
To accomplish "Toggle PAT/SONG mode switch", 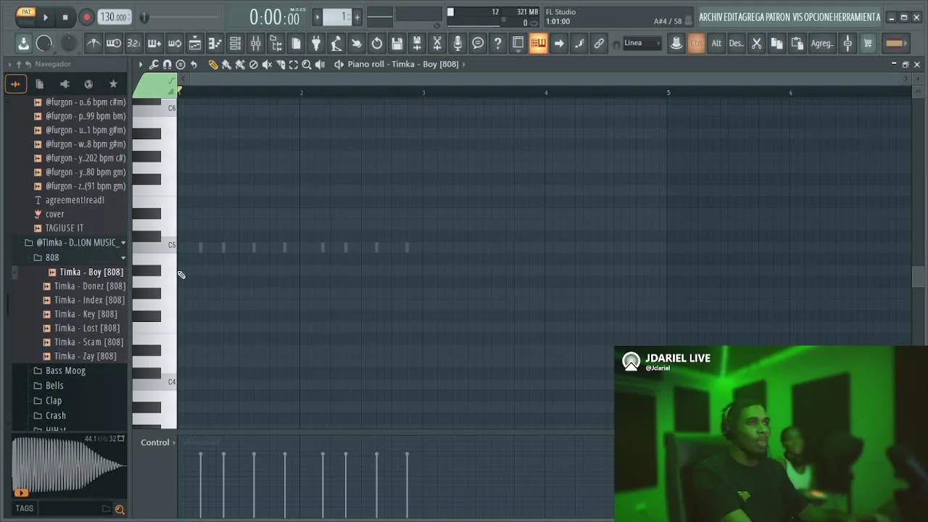I will click(x=26, y=17).
